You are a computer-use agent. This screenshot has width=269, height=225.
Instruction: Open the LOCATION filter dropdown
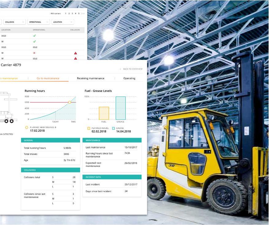[x=63, y=22]
